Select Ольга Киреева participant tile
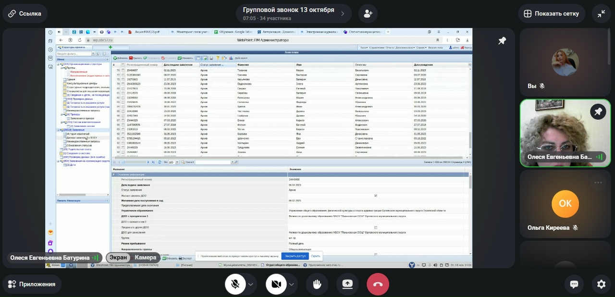 point(565,204)
